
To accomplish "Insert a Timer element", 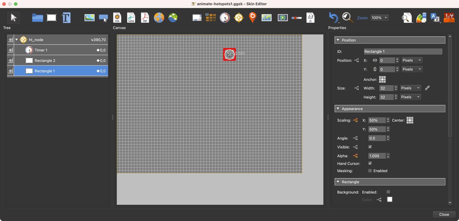I will pyautogui.click(x=224, y=17).
